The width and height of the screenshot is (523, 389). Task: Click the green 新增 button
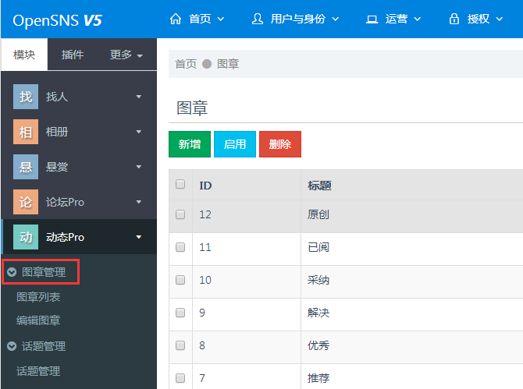(x=190, y=144)
